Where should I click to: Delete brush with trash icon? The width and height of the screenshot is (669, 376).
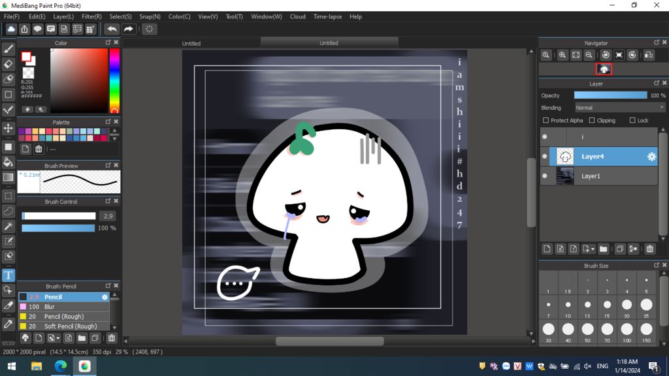(x=111, y=338)
